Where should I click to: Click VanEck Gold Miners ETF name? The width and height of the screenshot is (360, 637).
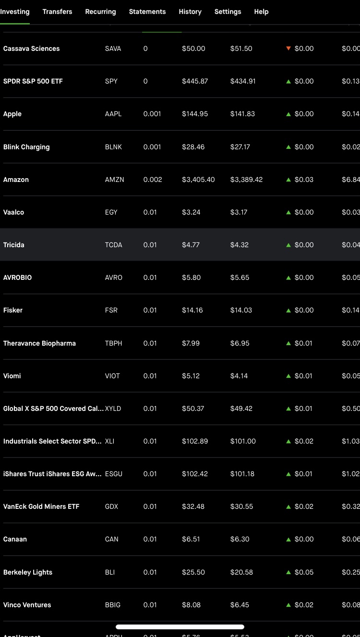[x=41, y=506]
